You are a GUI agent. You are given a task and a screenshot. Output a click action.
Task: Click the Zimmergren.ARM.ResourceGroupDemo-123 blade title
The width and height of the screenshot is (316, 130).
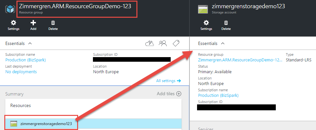75,7
